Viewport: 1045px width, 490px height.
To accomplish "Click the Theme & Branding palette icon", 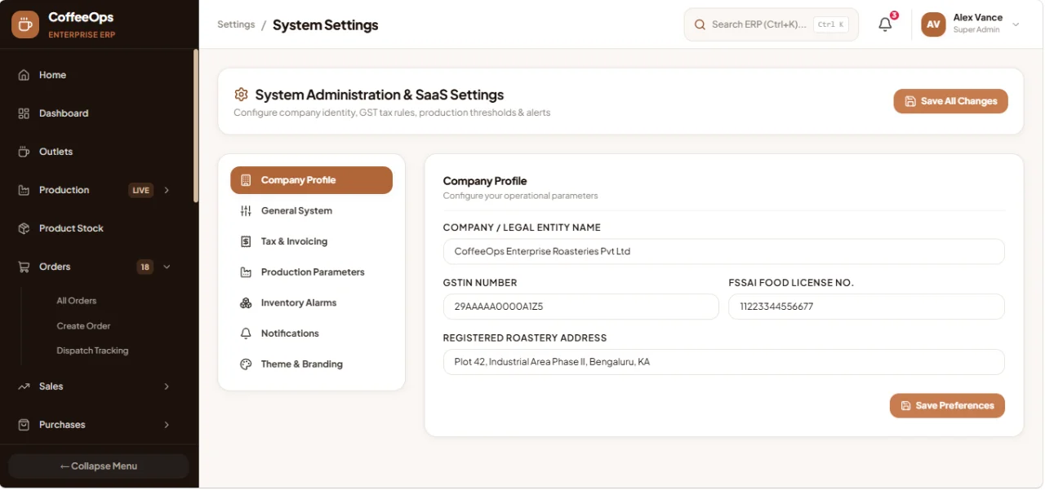I will tap(246, 364).
